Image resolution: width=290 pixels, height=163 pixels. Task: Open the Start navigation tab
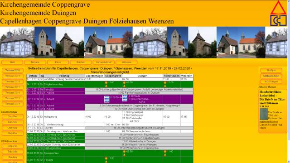point(12,62)
